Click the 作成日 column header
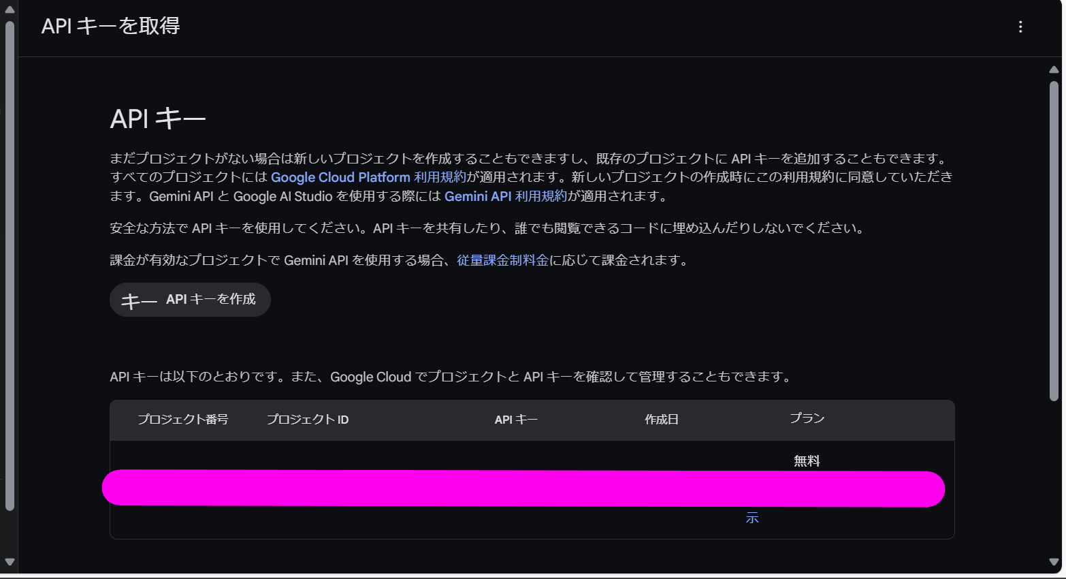The width and height of the screenshot is (1066, 579). (x=662, y=420)
